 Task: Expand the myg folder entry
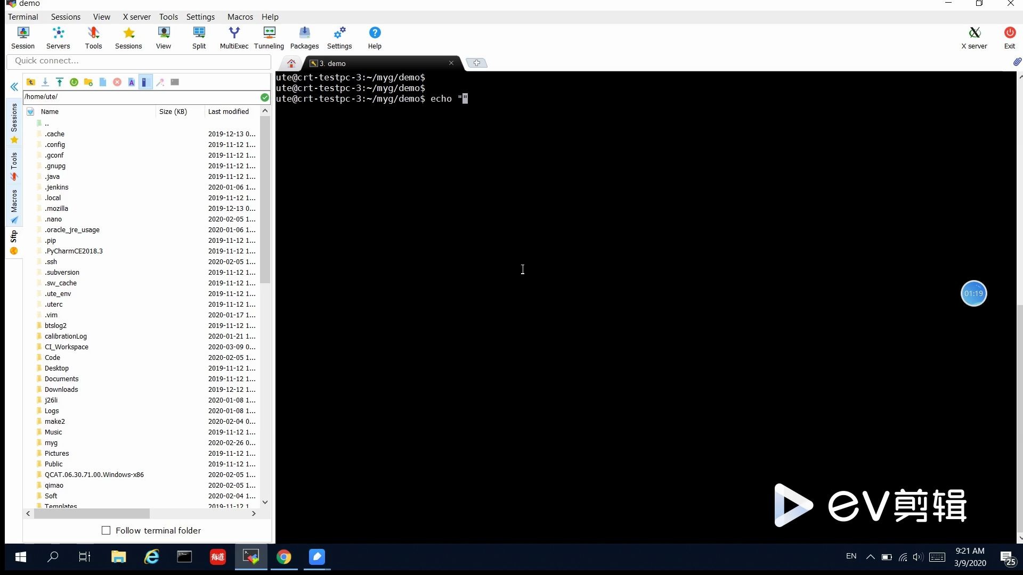point(51,442)
